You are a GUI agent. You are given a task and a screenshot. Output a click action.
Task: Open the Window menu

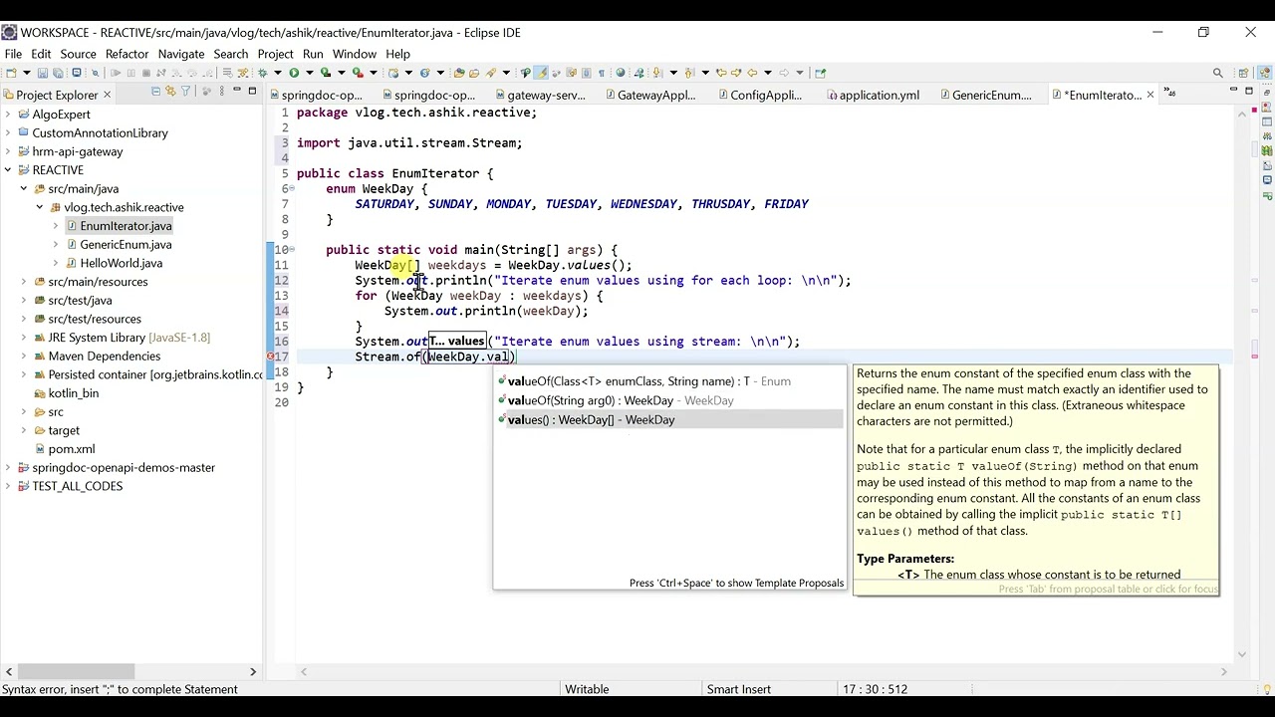pyautogui.click(x=354, y=54)
